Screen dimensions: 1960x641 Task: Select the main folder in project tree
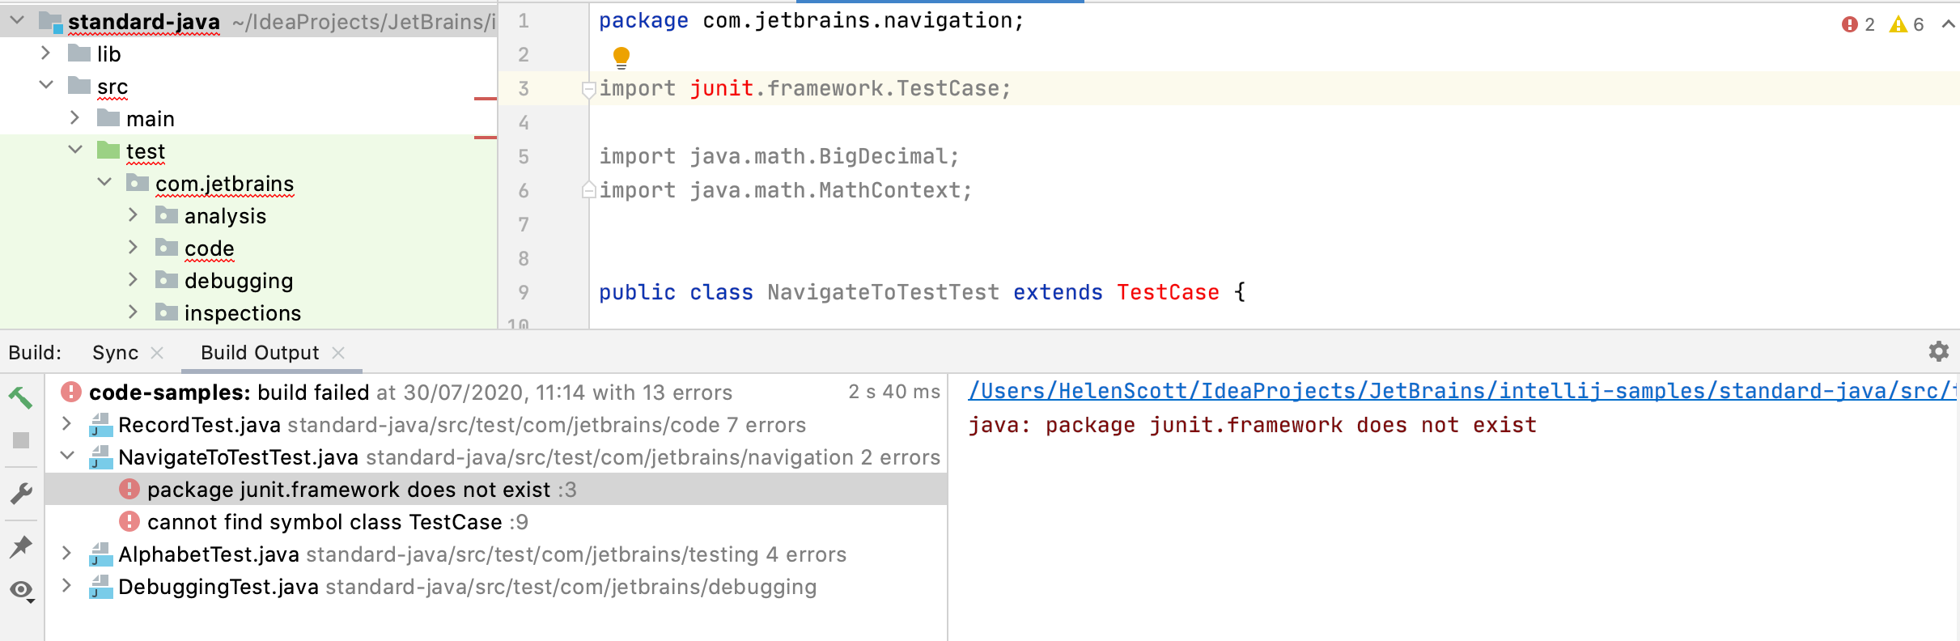(x=248, y=118)
